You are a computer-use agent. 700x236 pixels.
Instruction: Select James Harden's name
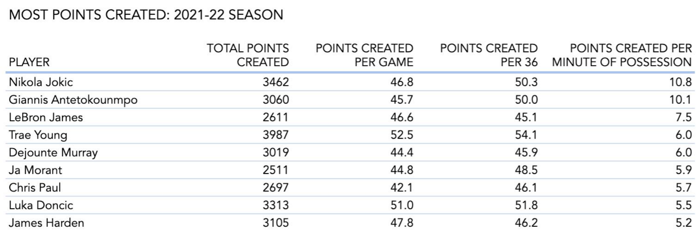(47, 223)
